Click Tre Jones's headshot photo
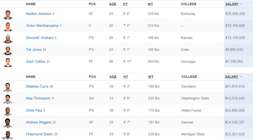 (8, 50)
